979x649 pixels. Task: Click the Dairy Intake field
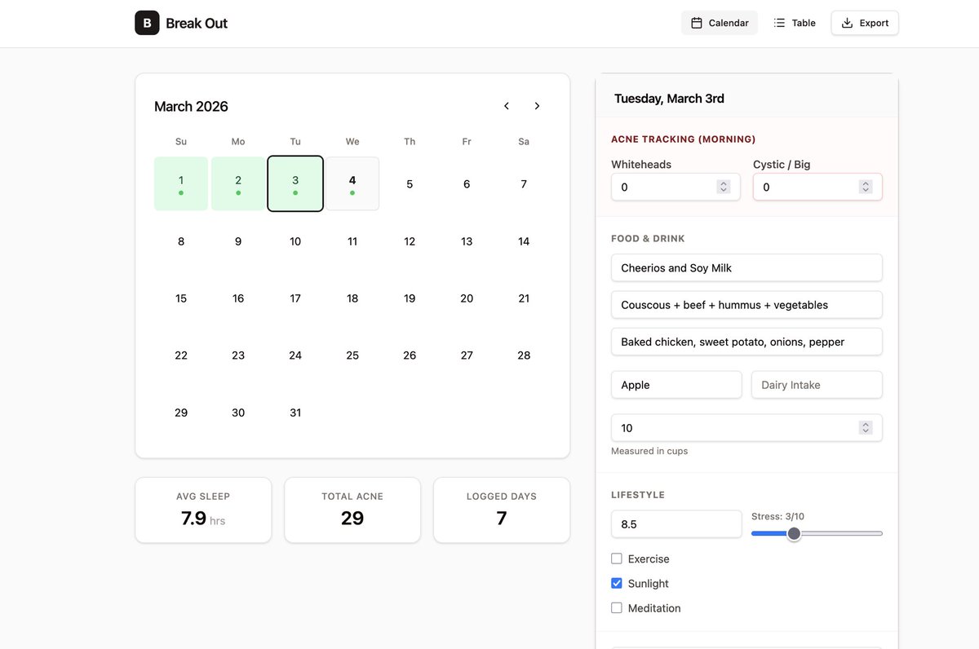[x=817, y=385]
